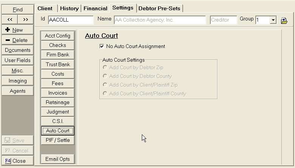Viewport: 295px width, 168px height.
Task: Select Add Court by Debtor Zip
Action: point(105,67)
